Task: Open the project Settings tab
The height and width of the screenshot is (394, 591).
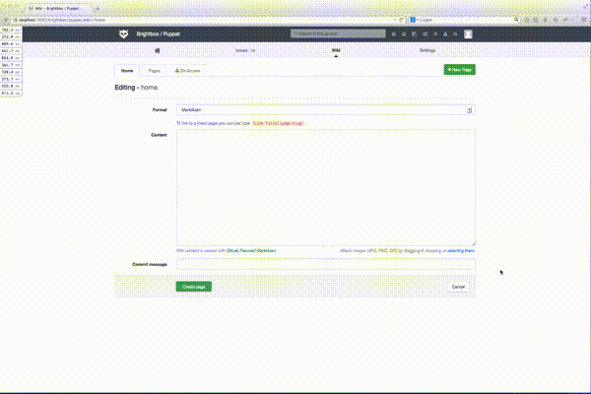Action: pos(427,49)
